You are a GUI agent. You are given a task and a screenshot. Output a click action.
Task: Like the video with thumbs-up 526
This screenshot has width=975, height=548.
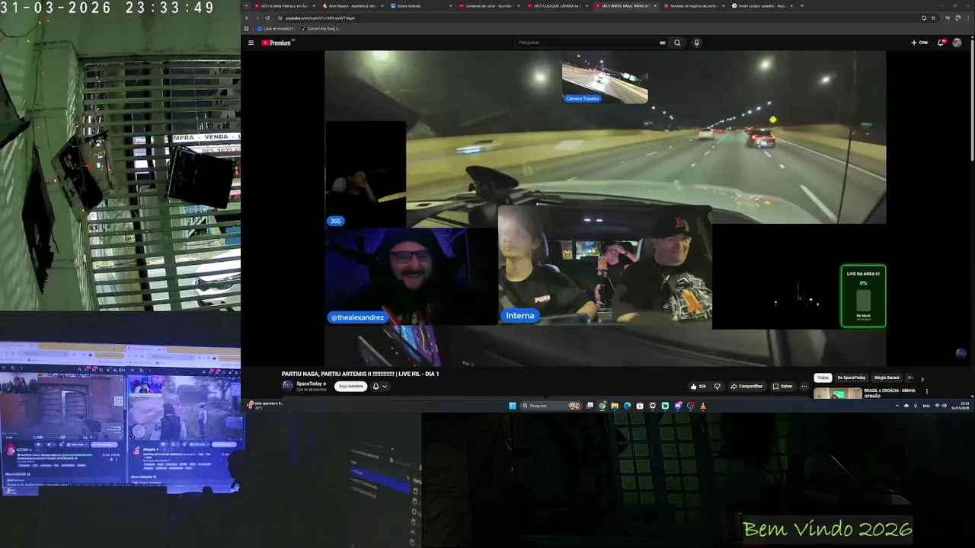click(x=698, y=386)
